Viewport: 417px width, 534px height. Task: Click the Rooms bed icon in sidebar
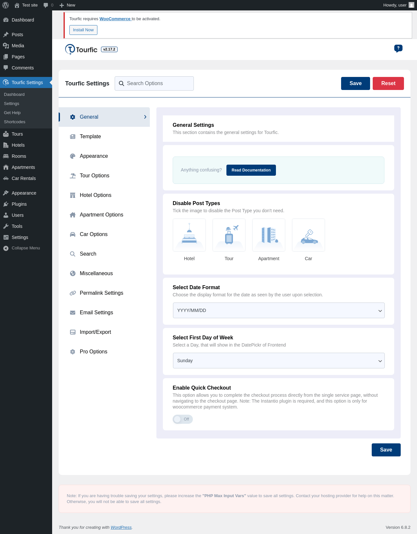tap(6, 156)
